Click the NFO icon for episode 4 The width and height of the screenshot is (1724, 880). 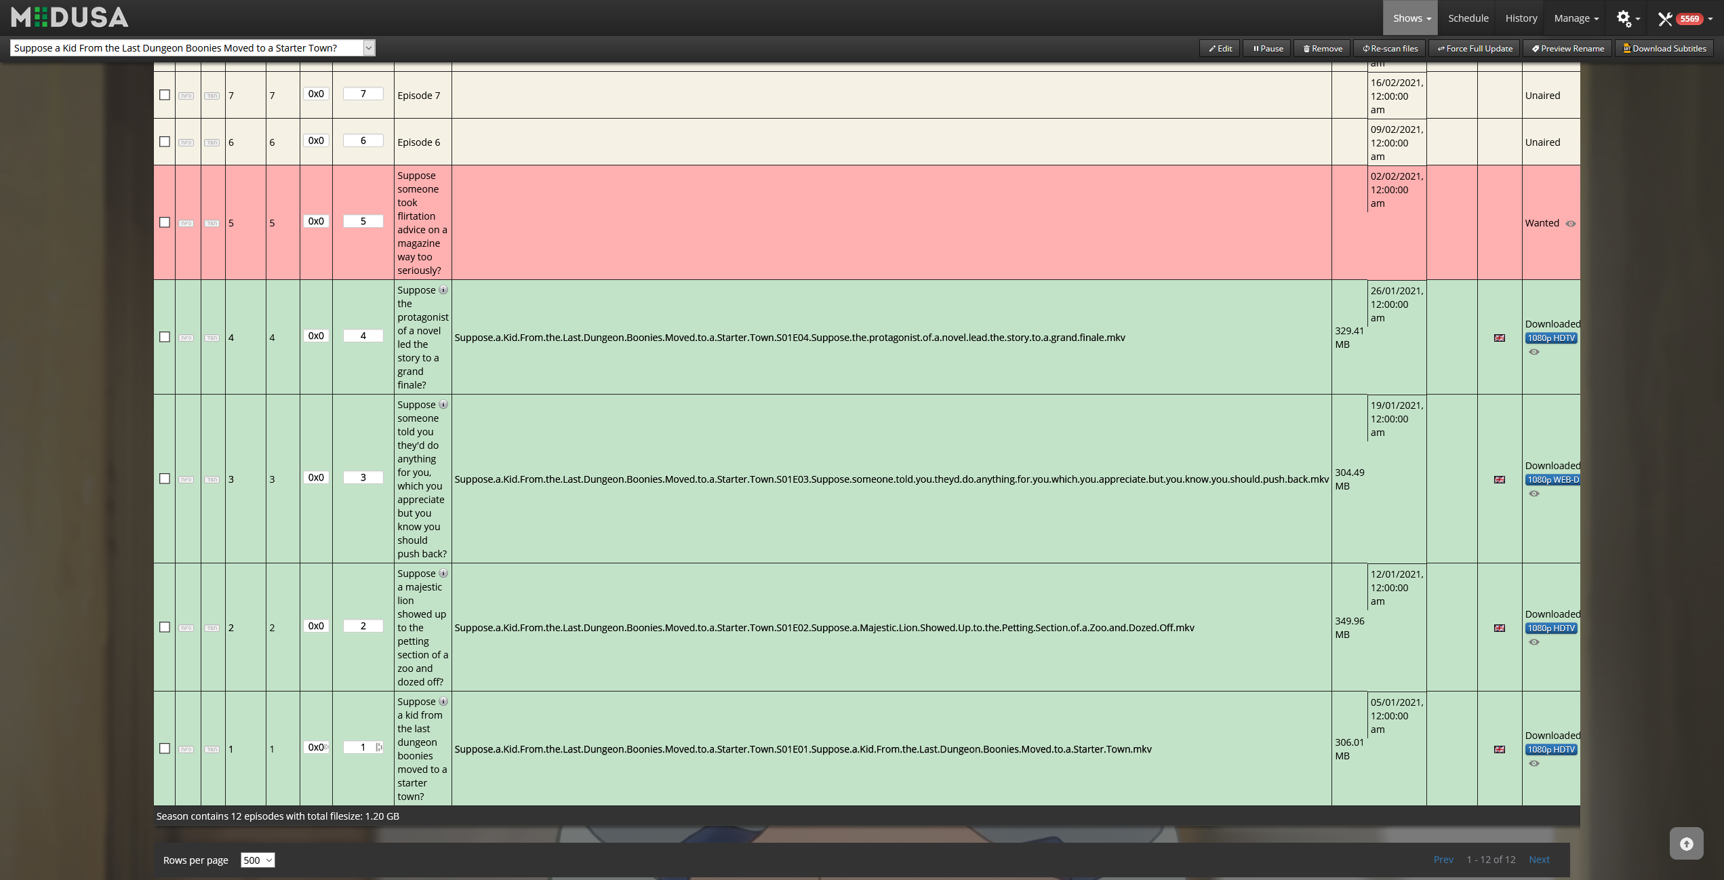click(186, 338)
